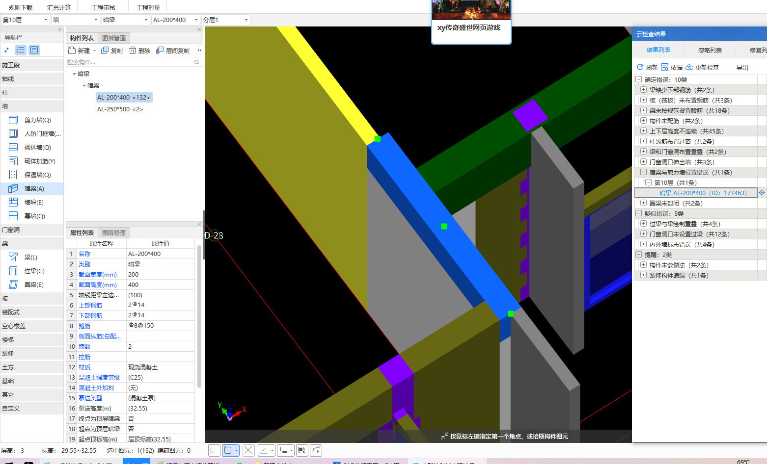
Task: Select the 砌体加筋(Y) reinforcement icon
Action: coord(13,161)
